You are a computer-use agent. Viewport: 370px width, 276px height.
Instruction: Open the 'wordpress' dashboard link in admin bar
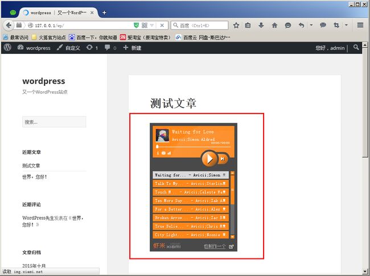[x=34, y=48]
